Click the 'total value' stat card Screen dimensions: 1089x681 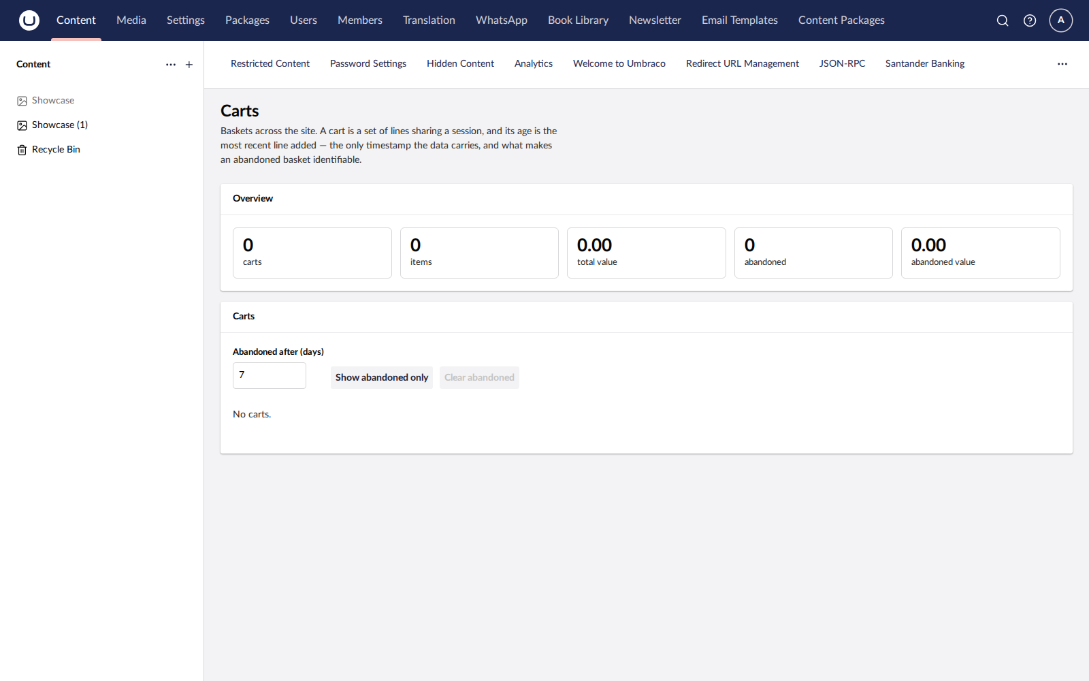pos(647,253)
